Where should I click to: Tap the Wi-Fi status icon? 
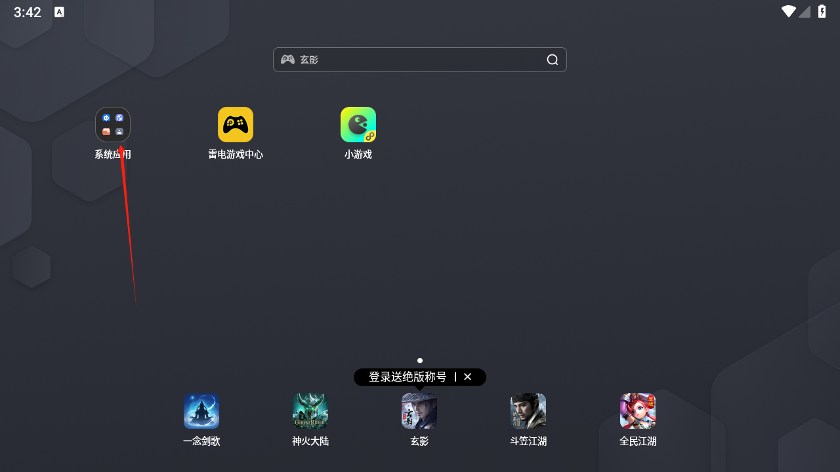coord(788,12)
